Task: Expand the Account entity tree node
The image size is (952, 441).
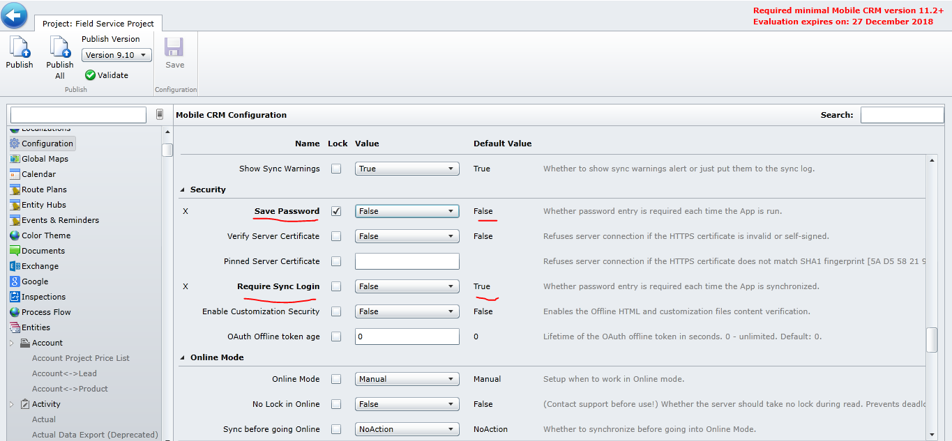Action: (11, 343)
